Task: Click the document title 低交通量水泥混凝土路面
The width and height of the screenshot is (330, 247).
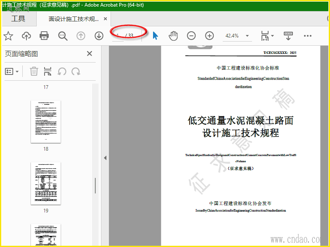Action: [x=240, y=121]
